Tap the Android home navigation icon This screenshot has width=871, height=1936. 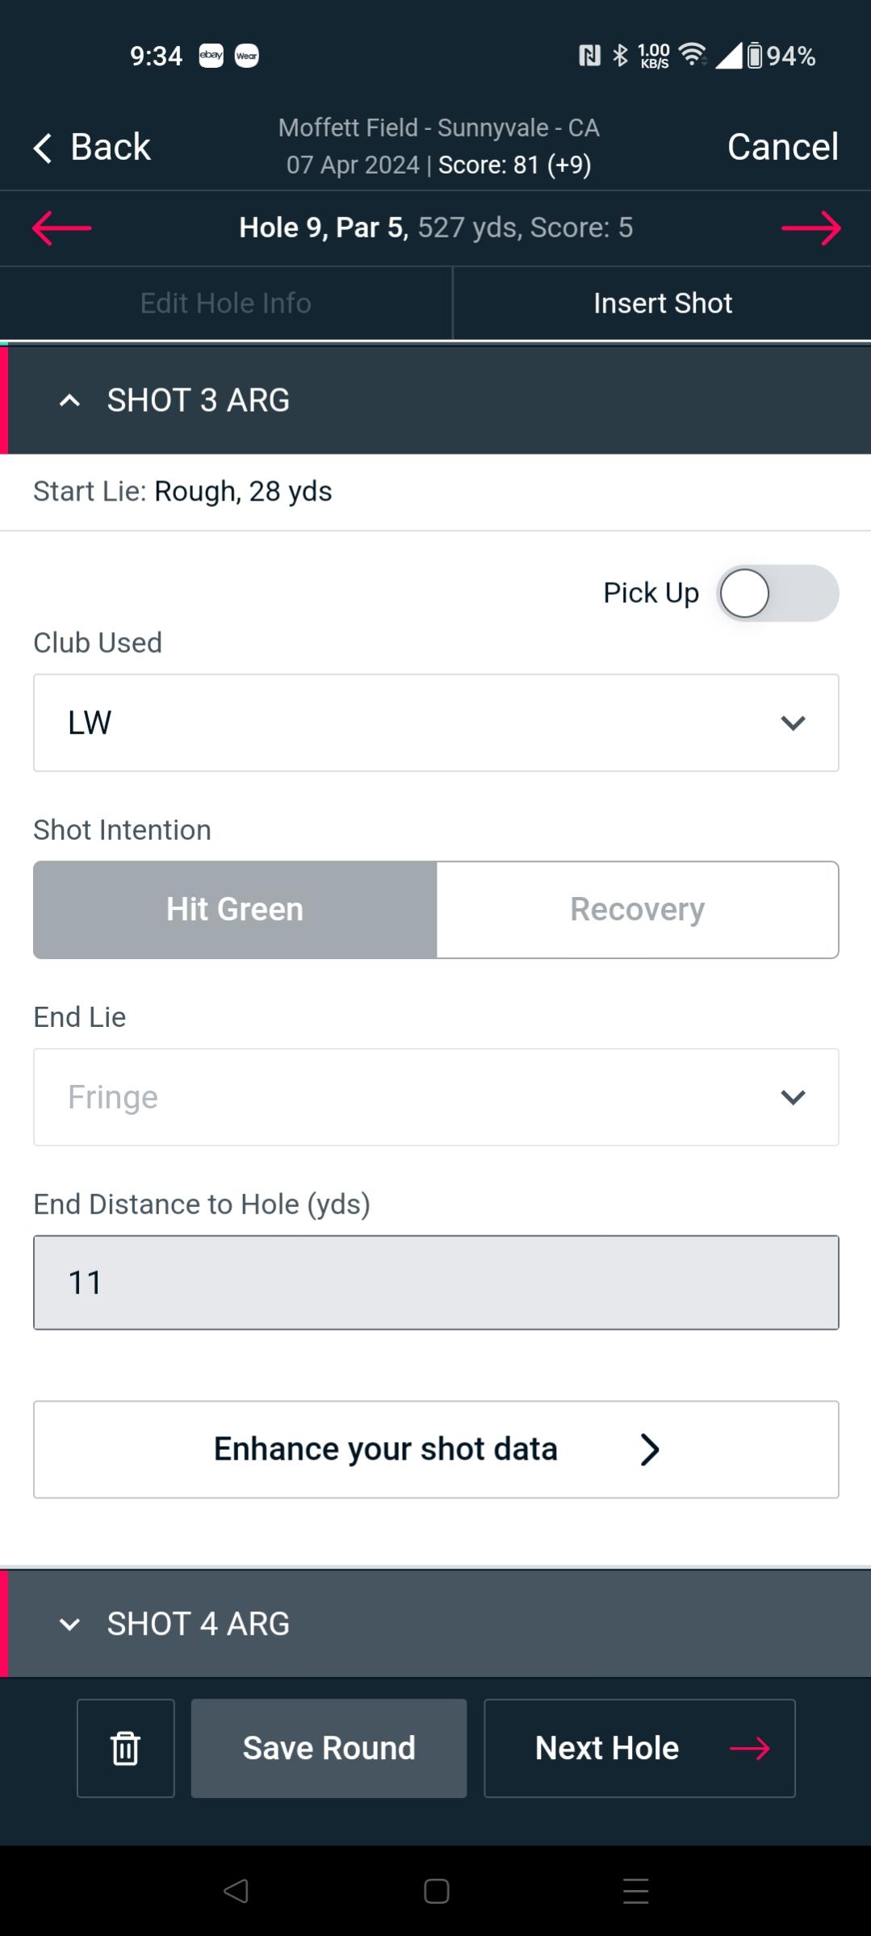point(436,1891)
